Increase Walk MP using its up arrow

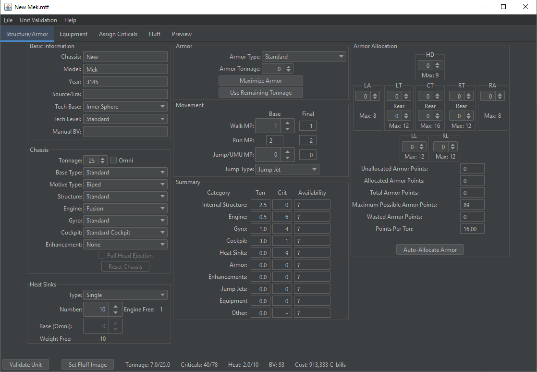288,123
